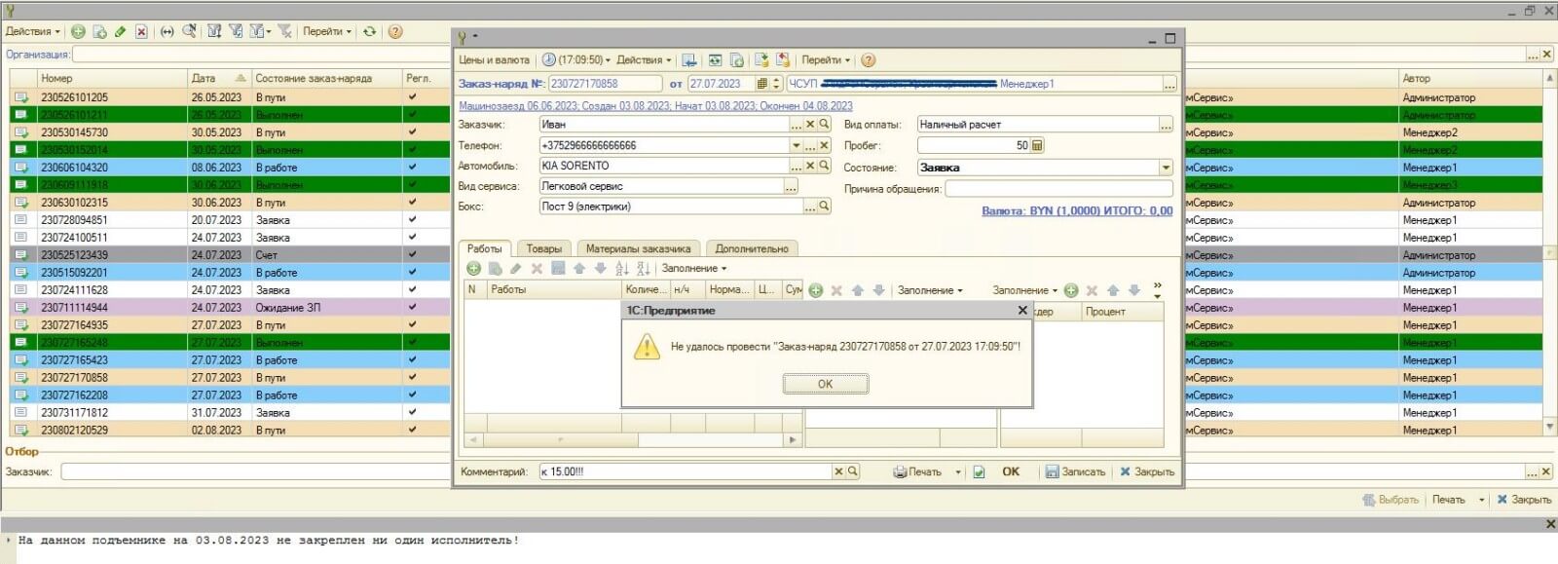Sort list by Дата column header
Image resolution: width=1558 pixels, height=564 pixels.
point(218,78)
